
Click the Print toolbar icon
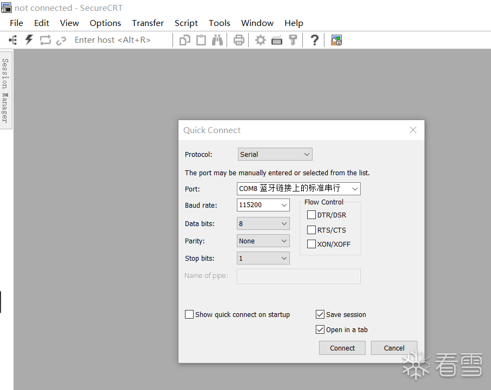[239, 41]
